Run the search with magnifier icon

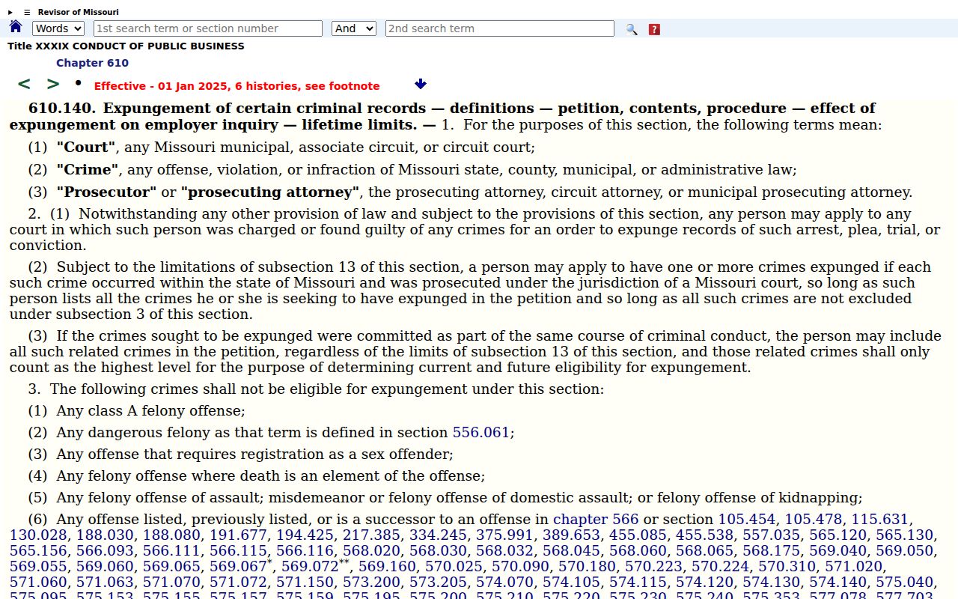(x=632, y=29)
